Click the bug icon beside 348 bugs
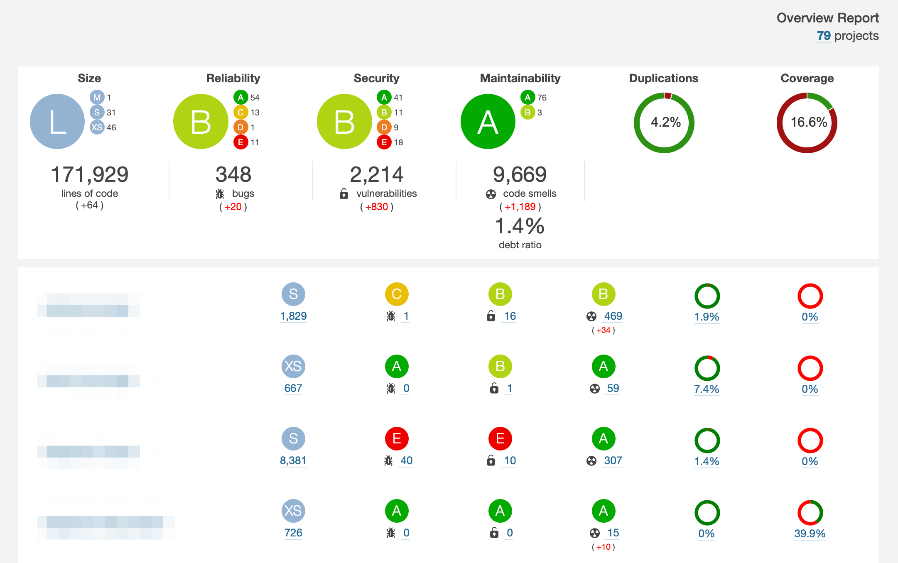This screenshot has width=898, height=563. (220, 194)
